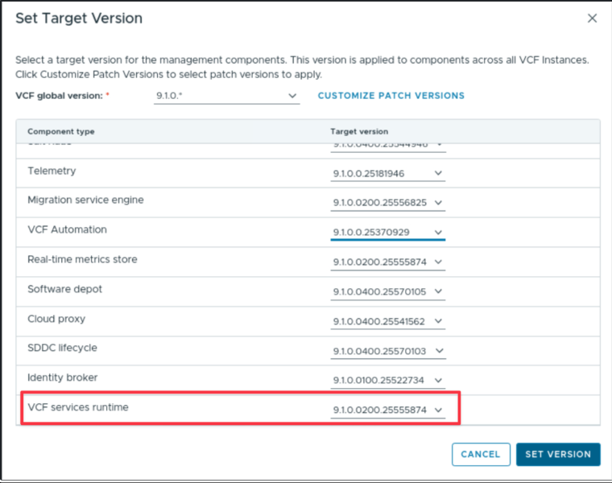Click the Target version column header

point(359,131)
